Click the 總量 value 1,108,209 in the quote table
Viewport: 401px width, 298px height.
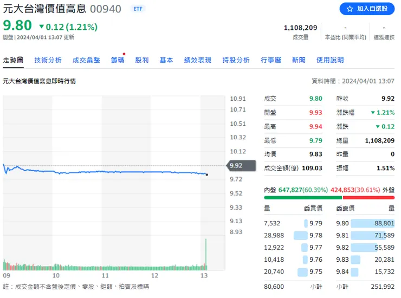380,140
